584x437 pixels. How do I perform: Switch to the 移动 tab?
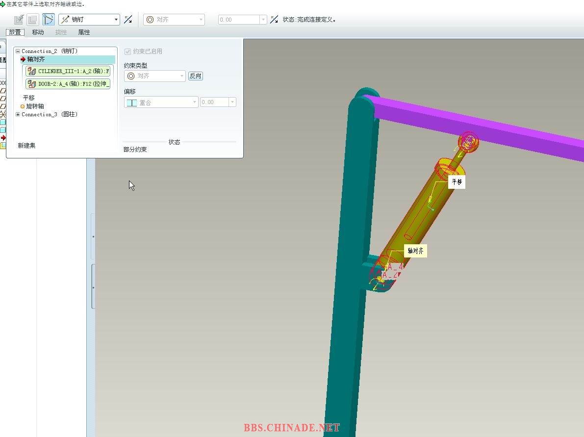(38, 32)
